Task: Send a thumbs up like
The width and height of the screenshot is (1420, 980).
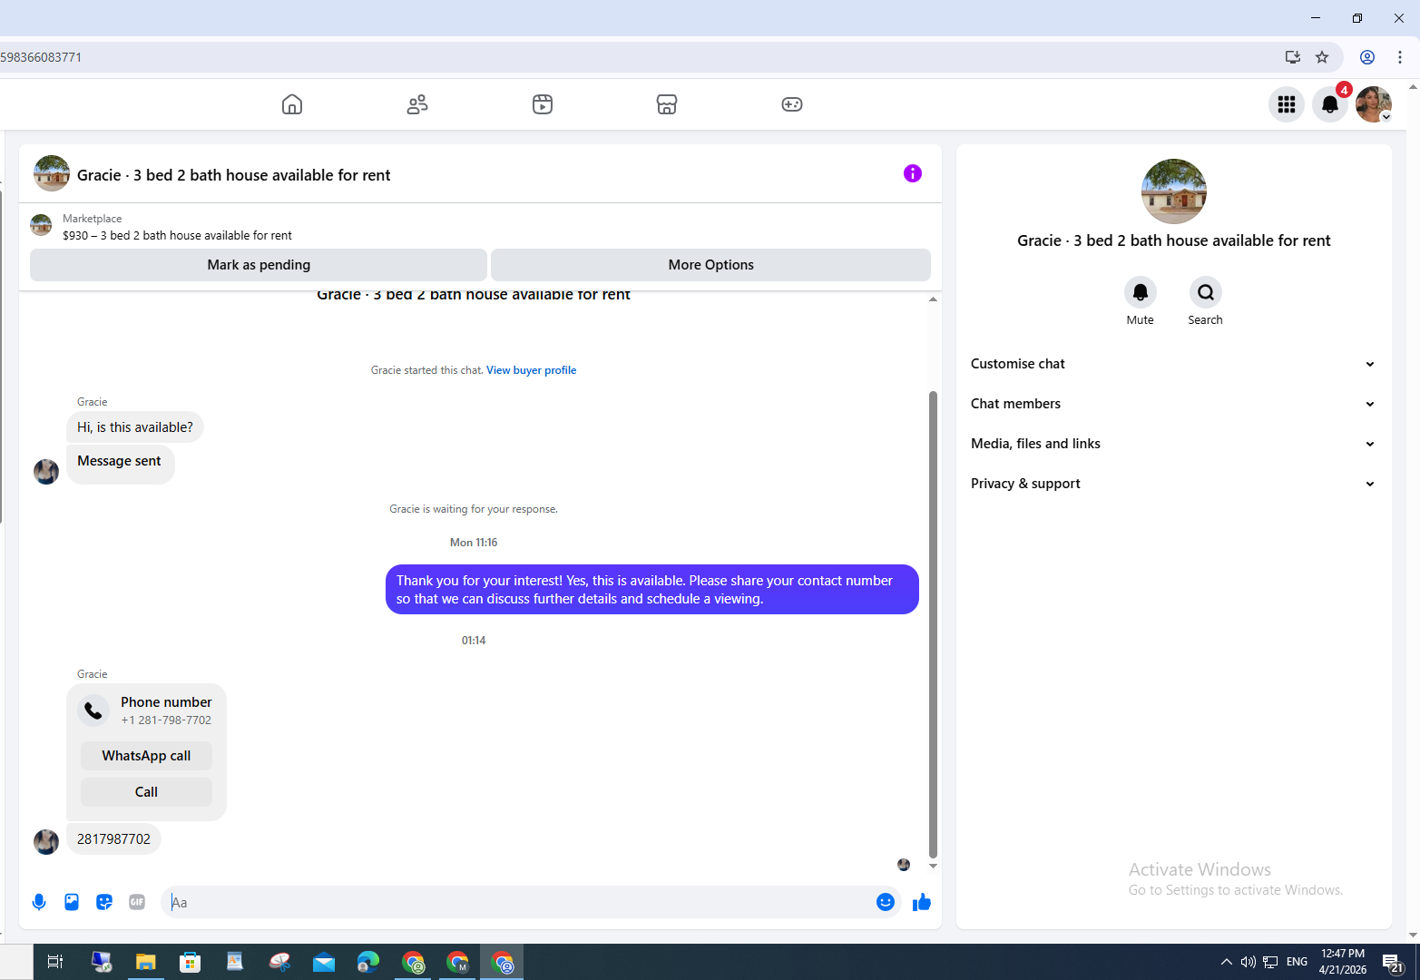Action: 922,902
